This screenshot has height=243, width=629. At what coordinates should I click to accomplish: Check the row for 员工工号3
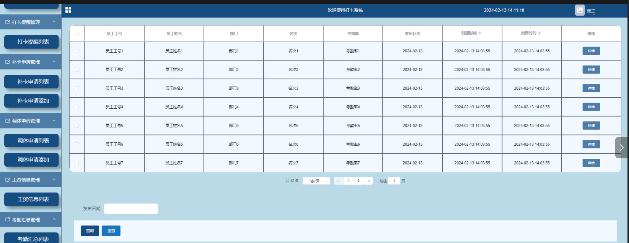77,88
